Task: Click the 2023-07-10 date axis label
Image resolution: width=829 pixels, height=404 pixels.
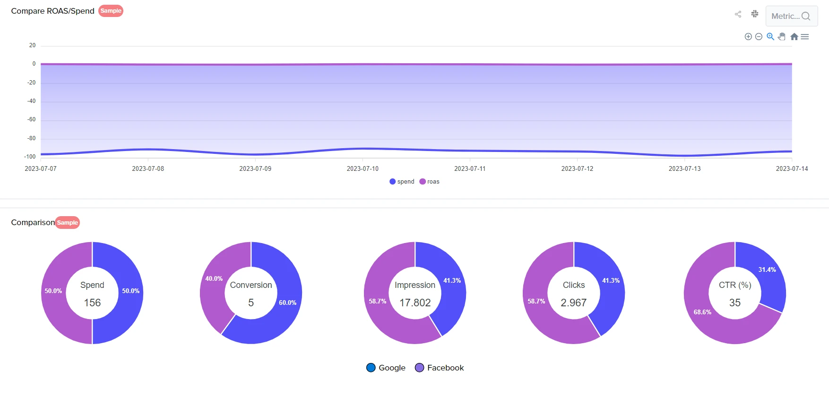Action: [363, 168]
